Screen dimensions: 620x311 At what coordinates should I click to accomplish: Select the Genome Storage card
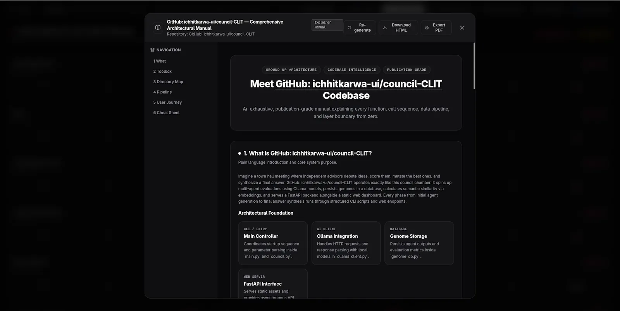(419, 243)
